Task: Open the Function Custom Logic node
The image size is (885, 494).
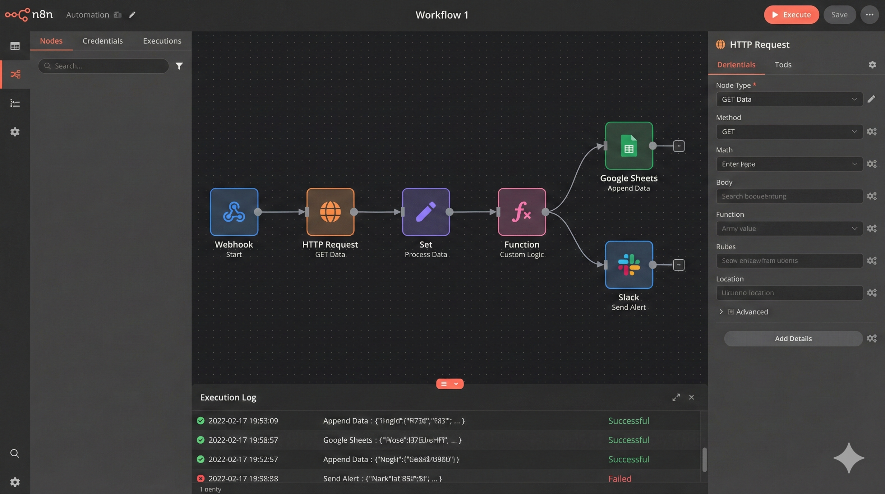Action: point(521,212)
